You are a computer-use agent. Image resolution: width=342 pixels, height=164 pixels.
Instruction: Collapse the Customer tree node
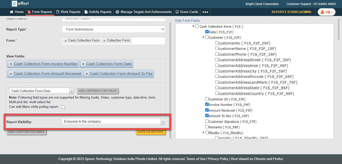tap(203, 37)
